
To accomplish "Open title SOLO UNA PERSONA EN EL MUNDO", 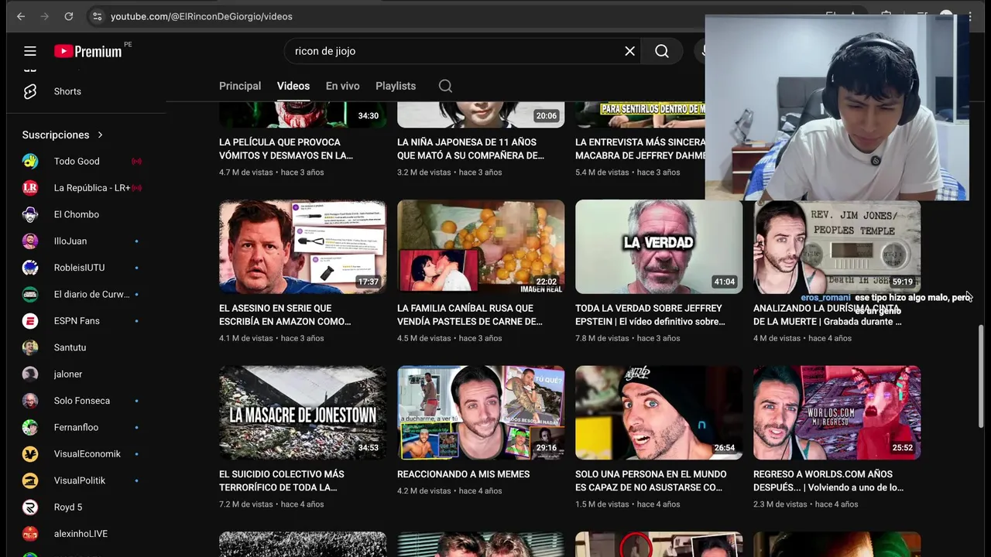I will (x=650, y=480).
